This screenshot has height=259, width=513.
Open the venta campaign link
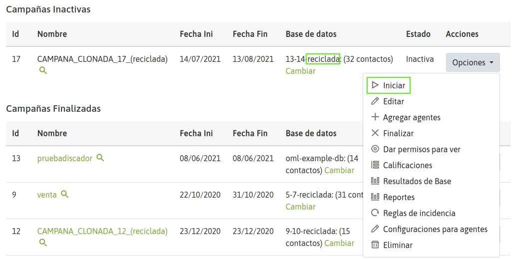coord(47,195)
